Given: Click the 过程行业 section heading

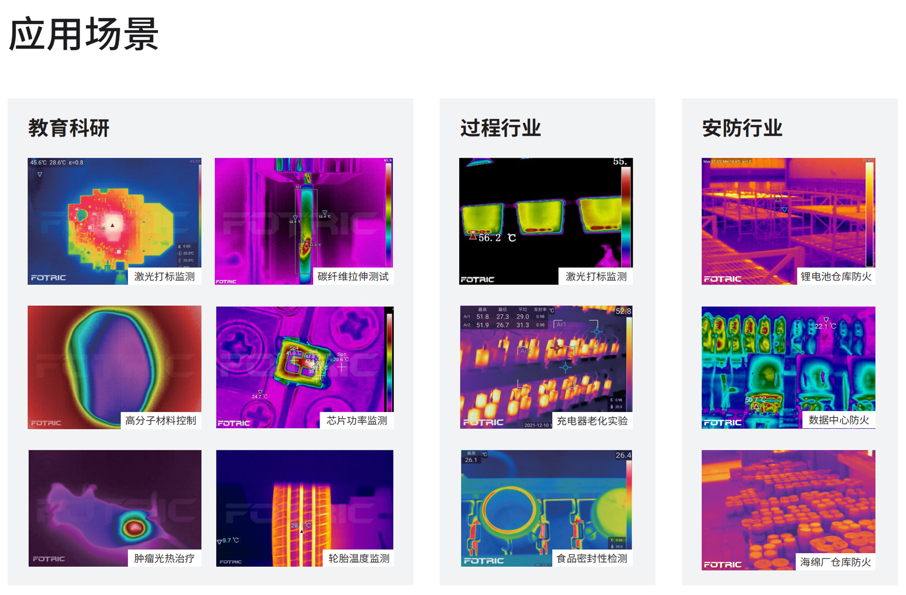Looking at the screenshot, I should (x=500, y=128).
